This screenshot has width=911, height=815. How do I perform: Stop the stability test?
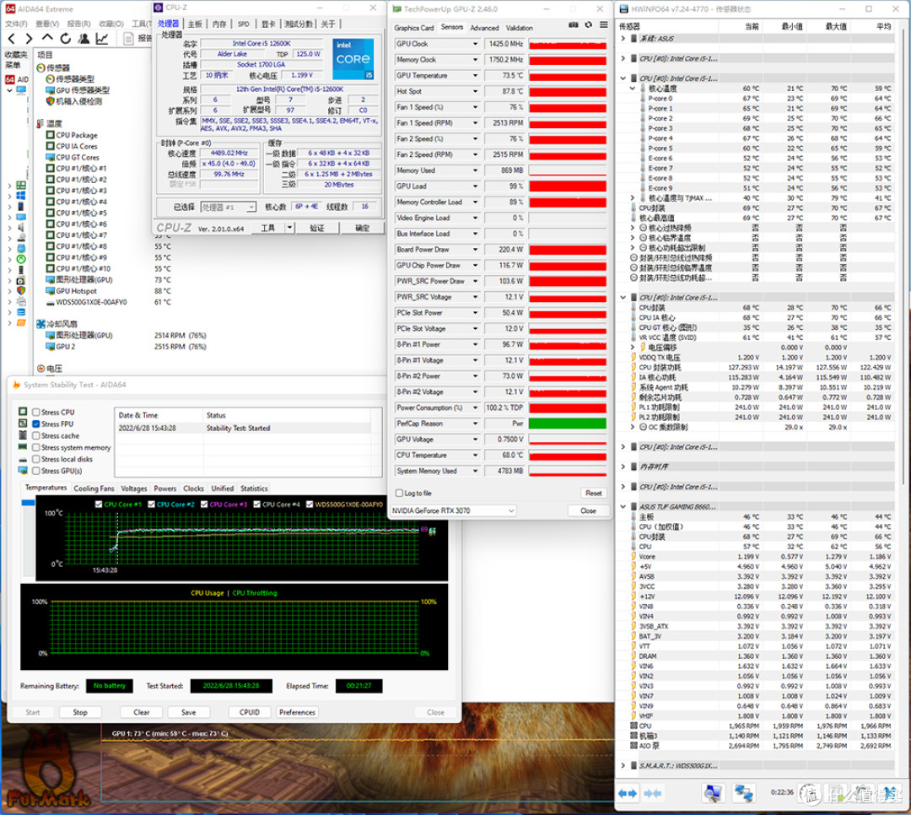[80, 712]
